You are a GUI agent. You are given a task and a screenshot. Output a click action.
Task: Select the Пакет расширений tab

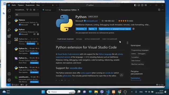[110, 39]
